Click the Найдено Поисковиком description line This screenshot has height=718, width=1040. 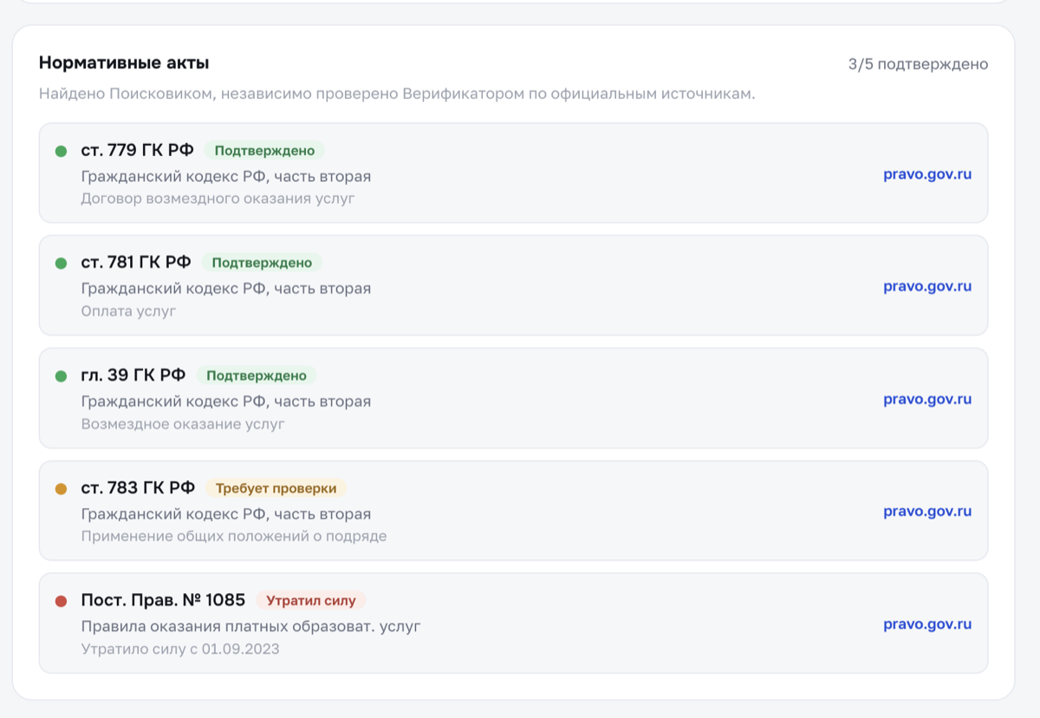pyautogui.click(x=397, y=94)
